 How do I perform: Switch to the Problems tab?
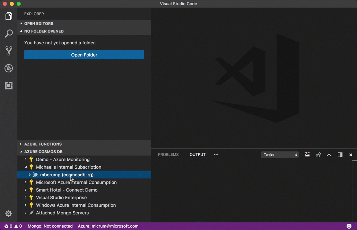(x=168, y=154)
